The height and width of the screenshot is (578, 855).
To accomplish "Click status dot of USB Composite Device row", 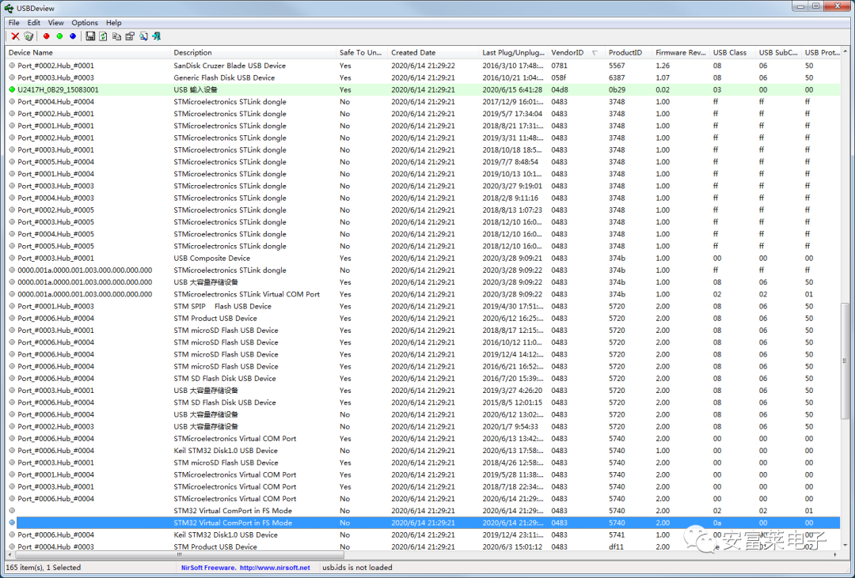I will [12, 259].
